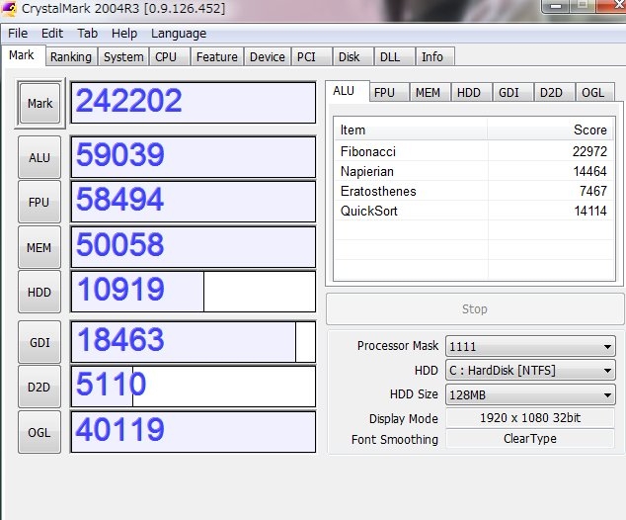The width and height of the screenshot is (626, 520).
Task: Select the Napierian result row
Action: click(474, 171)
